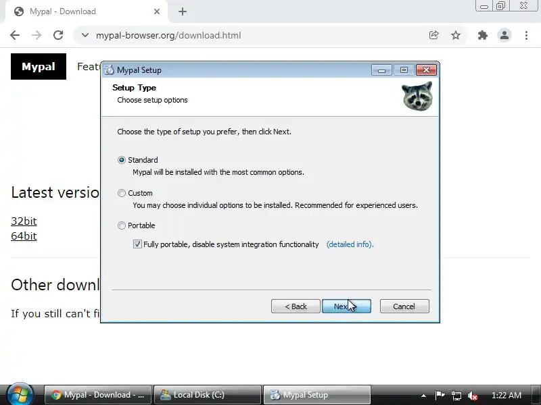Go back with the Back button
This screenshot has height=405, width=541.
coord(296,306)
